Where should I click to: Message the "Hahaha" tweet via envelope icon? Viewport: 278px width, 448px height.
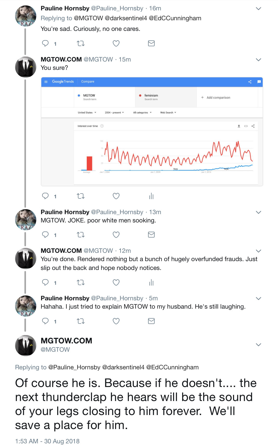pyautogui.click(x=151, y=321)
